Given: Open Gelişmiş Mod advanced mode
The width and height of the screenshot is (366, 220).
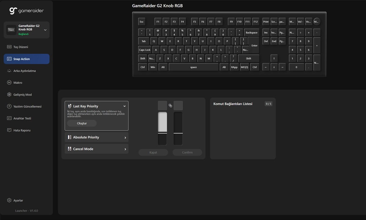Looking at the screenshot, I should coord(27,95).
